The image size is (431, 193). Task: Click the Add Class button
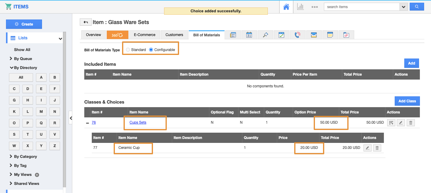(407, 101)
